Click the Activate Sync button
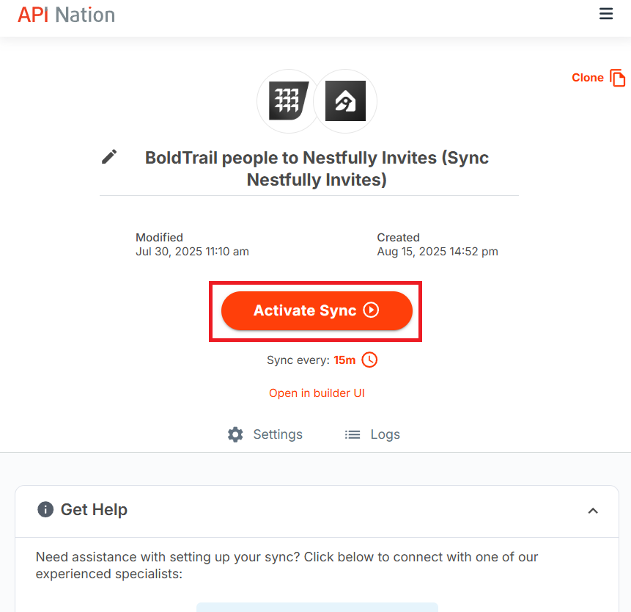Viewport: 631px width, 612px height. [x=317, y=310]
